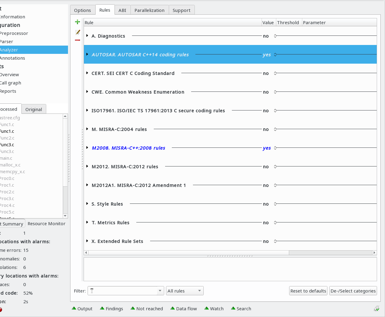
Task: Open the Filter combo box arrow
Action: (x=160, y=291)
